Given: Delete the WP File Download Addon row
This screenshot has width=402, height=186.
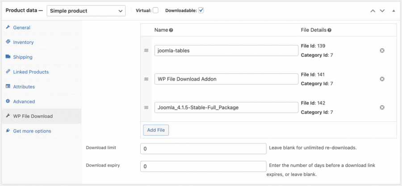Looking at the screenshot, I should pos(382,79).
